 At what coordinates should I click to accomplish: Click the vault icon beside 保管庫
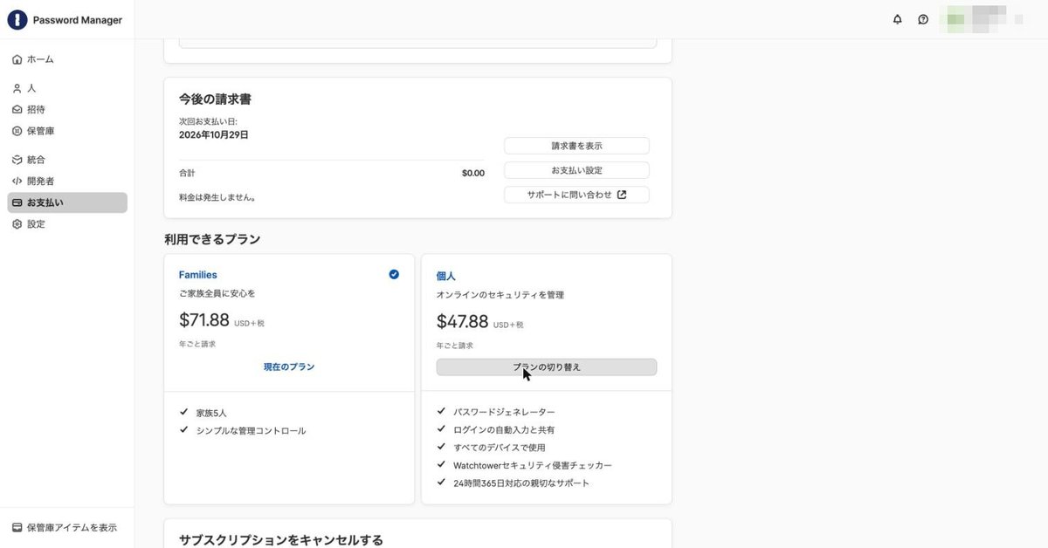(17, 131)
